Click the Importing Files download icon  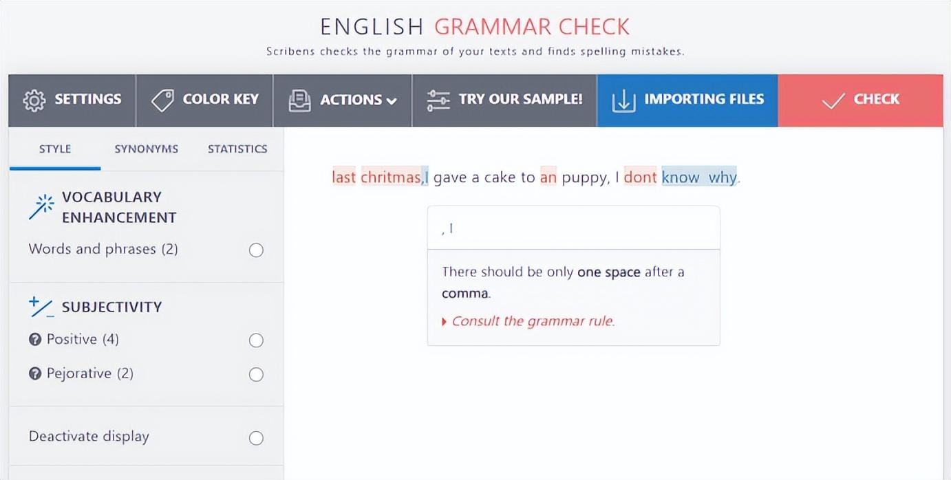click(623, 100)
